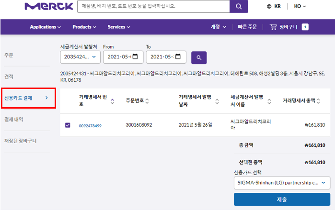
Task: Open the To date calendar picker
Action: coord(178,57)
